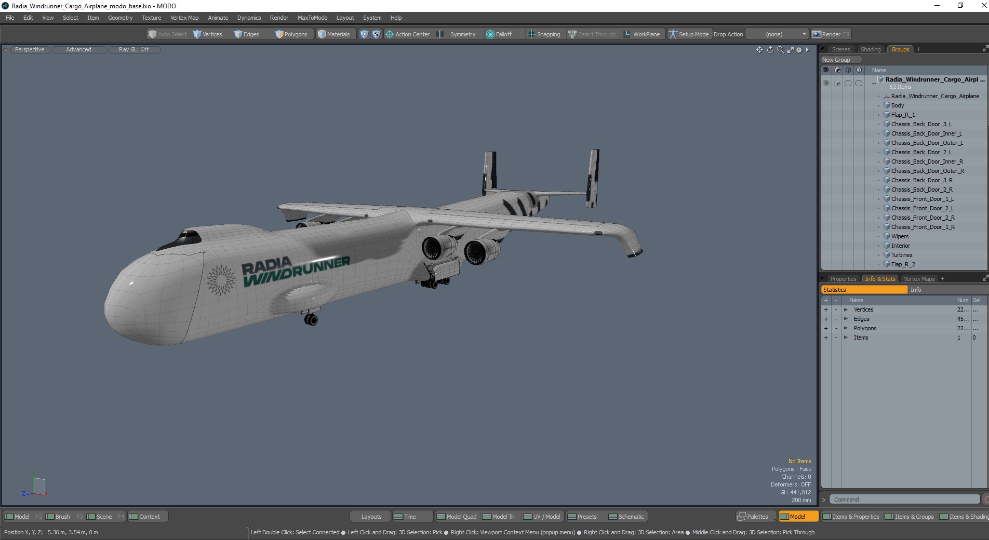Expand the Polygons statistics row
The width and height of the screenshot is (989, 540).
pos(846,329)
